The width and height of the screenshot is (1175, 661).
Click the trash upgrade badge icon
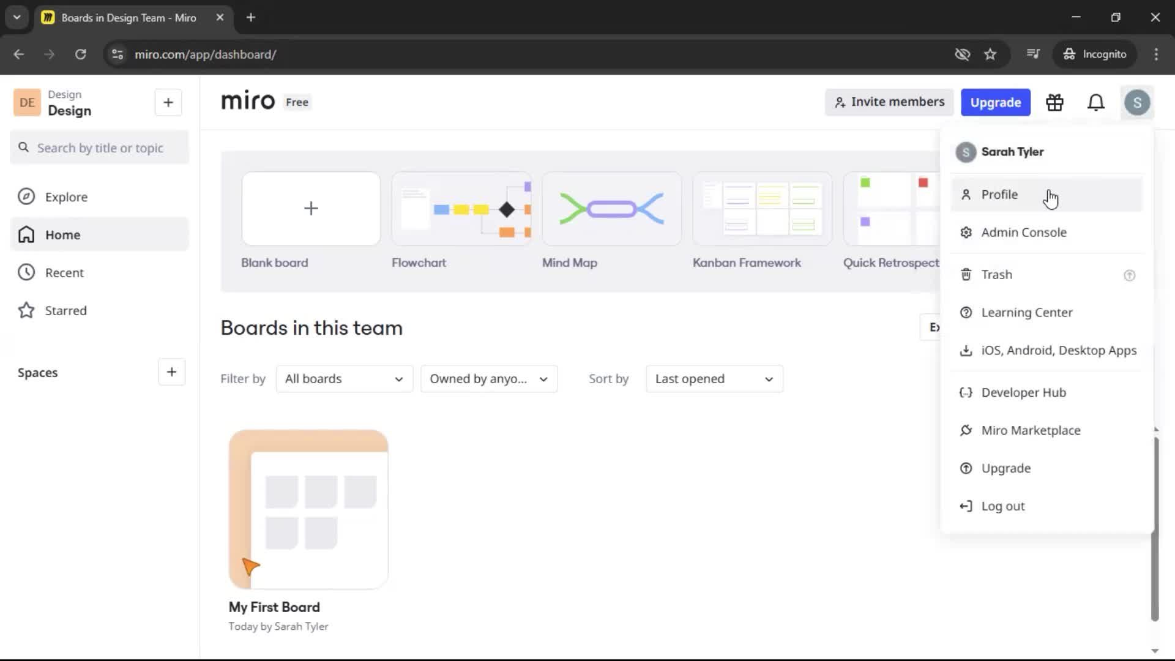(x=1130, y=275)
